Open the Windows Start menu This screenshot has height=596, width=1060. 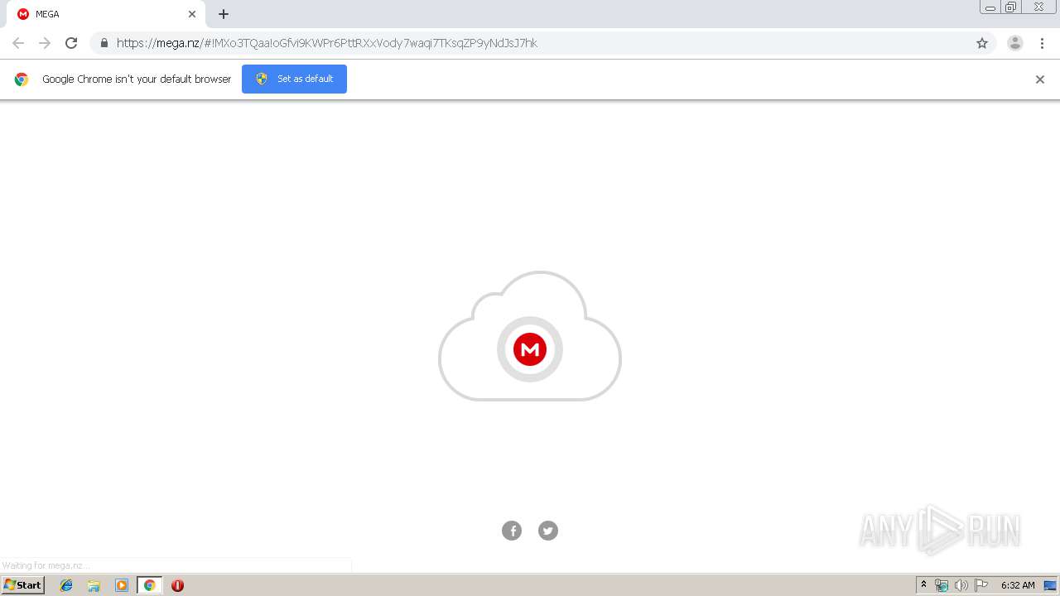(23, 585)
